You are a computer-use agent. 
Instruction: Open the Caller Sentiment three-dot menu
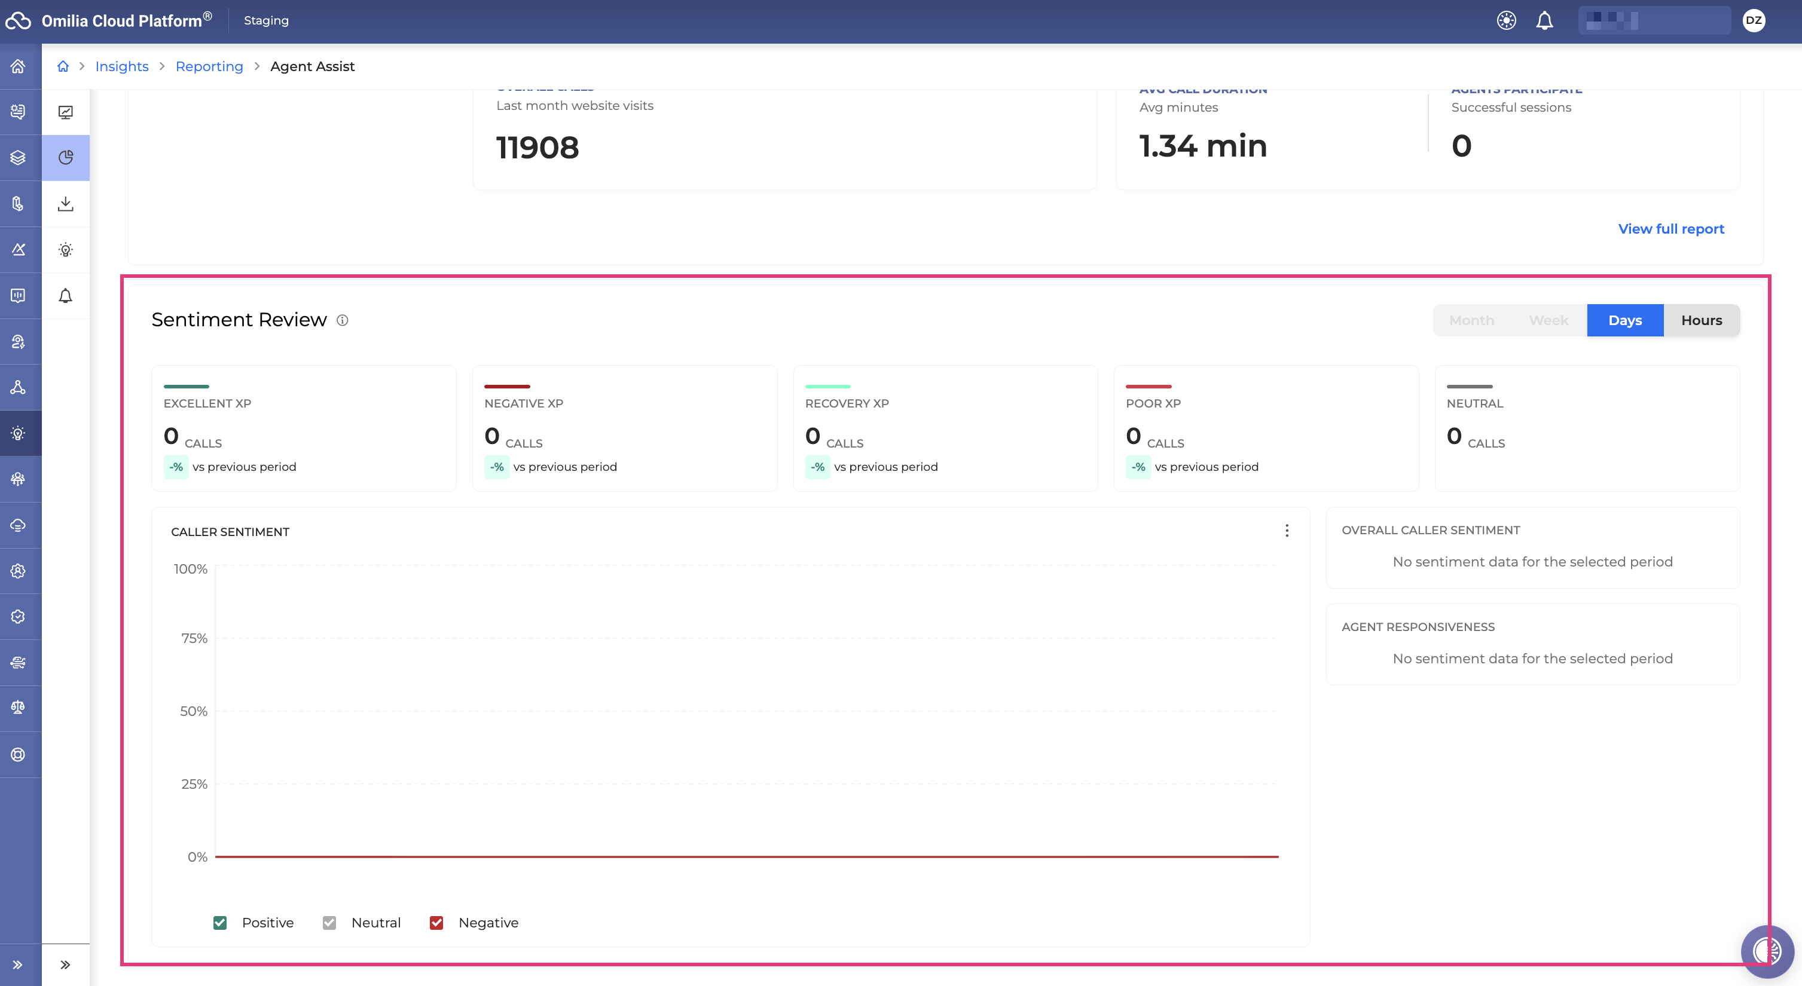point(1287,531)
